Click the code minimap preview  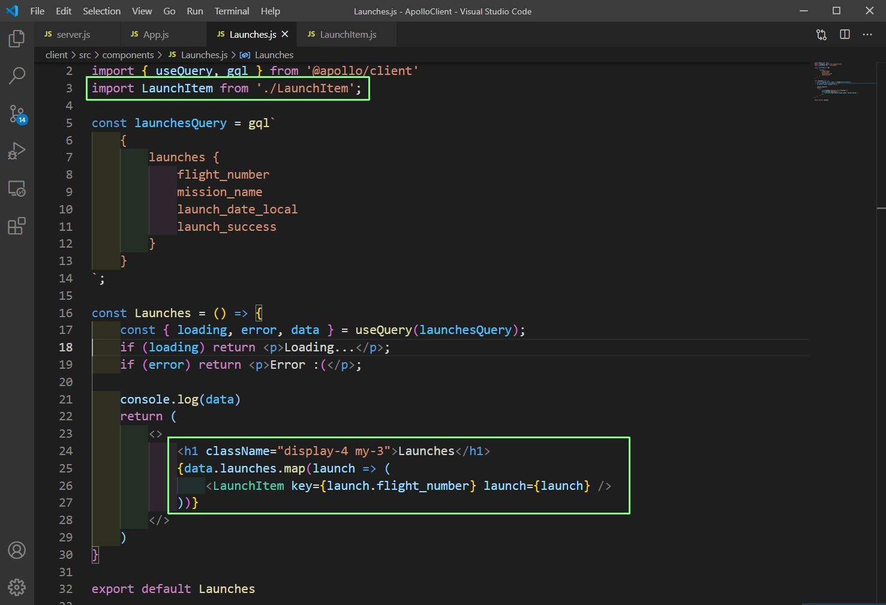point(843,81)
